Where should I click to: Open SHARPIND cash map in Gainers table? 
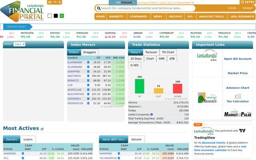[23, 154]
